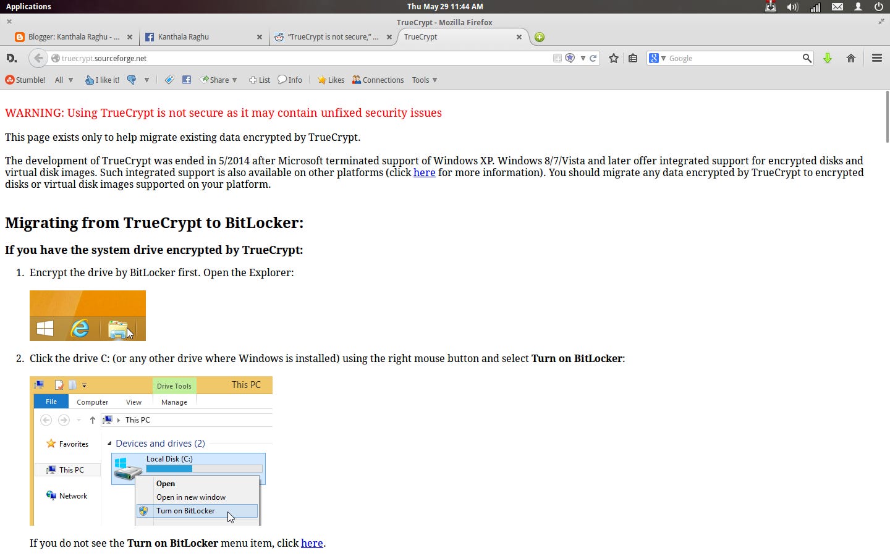Click the starred speech-bubble icon in URL bar
This screenshot has height=556, width=890.
(x=570, y=58)
